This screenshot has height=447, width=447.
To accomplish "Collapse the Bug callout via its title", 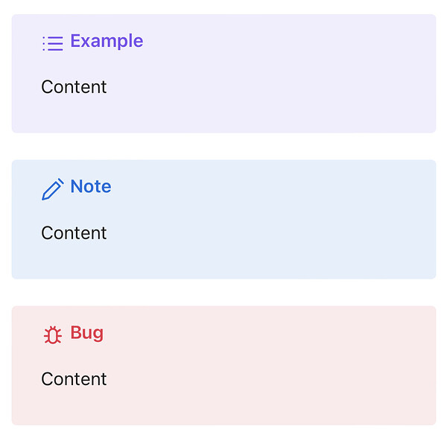I will tap(73, 334).
